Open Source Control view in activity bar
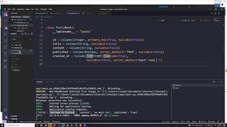This screenshot has height=127, width=227. click(x=5, y=28)
